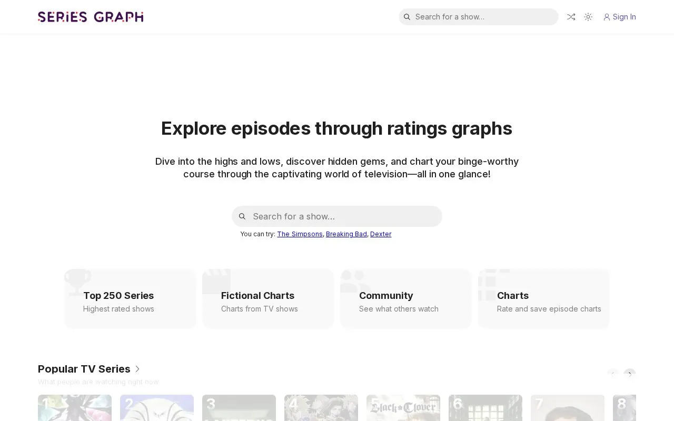Screen dimensions: 674x421
Task: Click 'What people are watching right now' text
Action: pos(98,382)
